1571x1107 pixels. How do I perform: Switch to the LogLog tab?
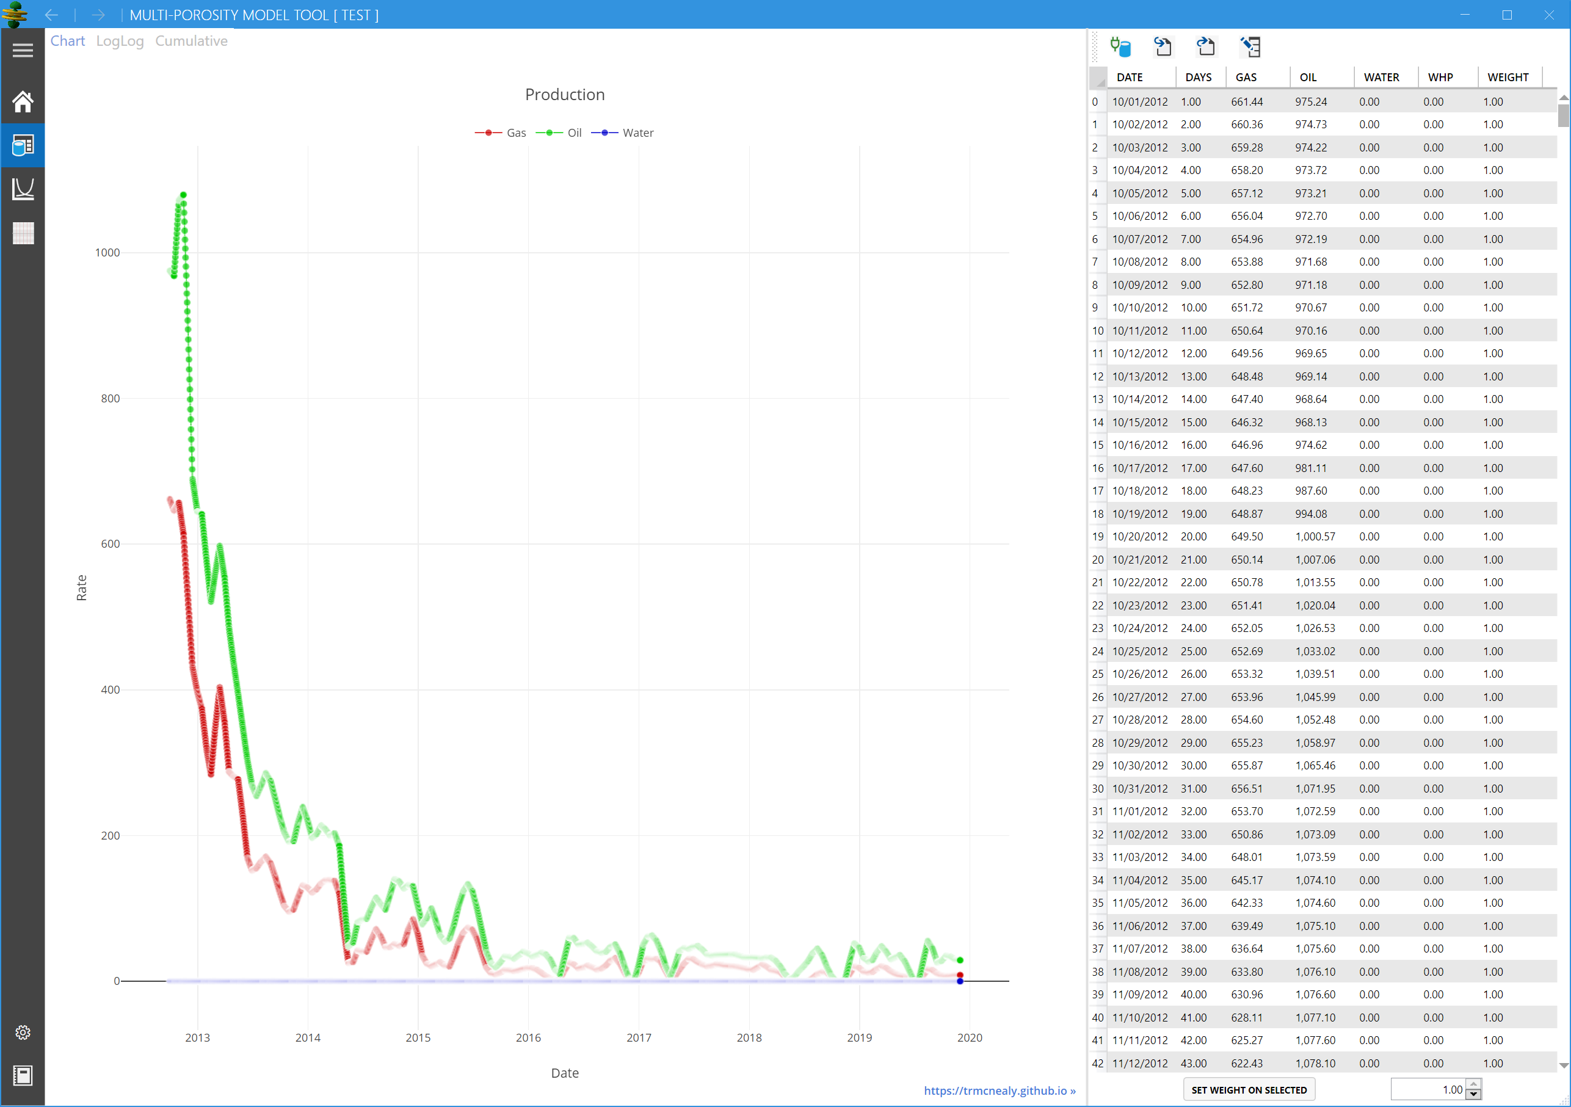[x=120, y=41]
